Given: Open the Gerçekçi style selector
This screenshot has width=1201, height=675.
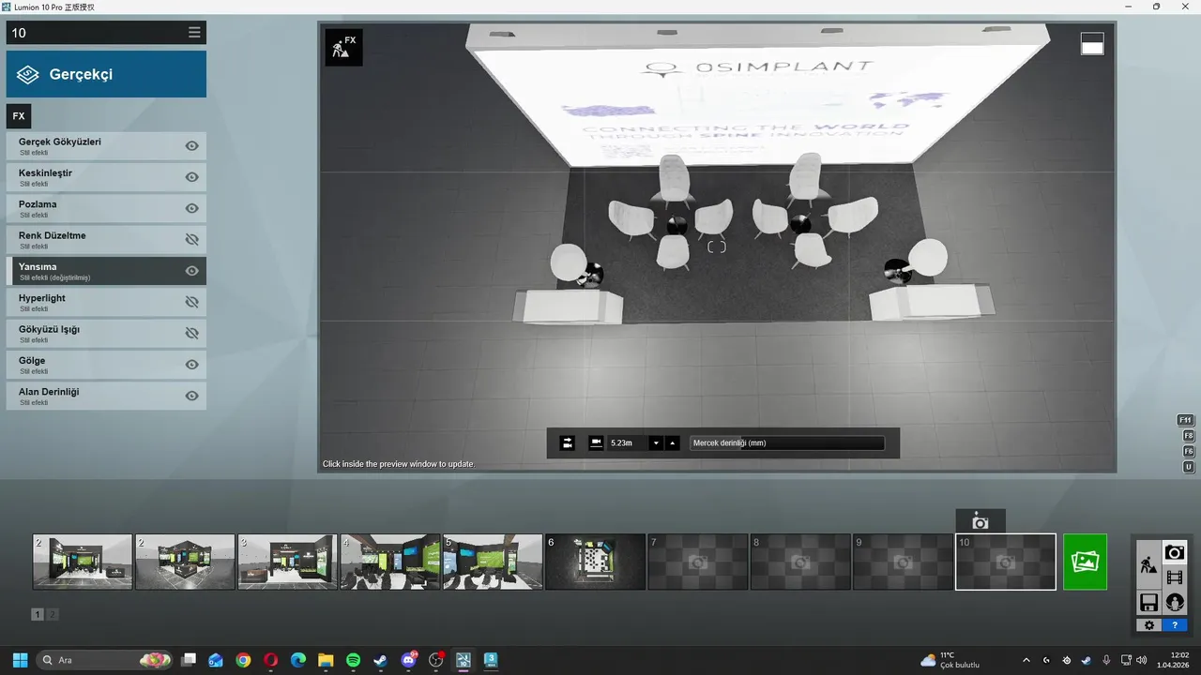Looking at the screenshot, I should pos(106,74).
